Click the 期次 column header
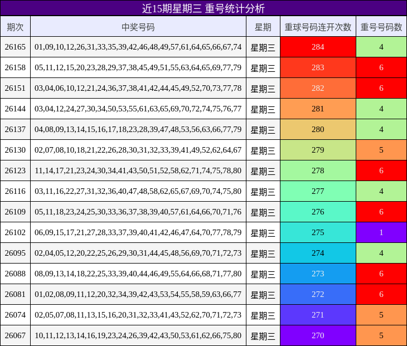Viewport: 407px width, 346px height. (x=15, y=27)
